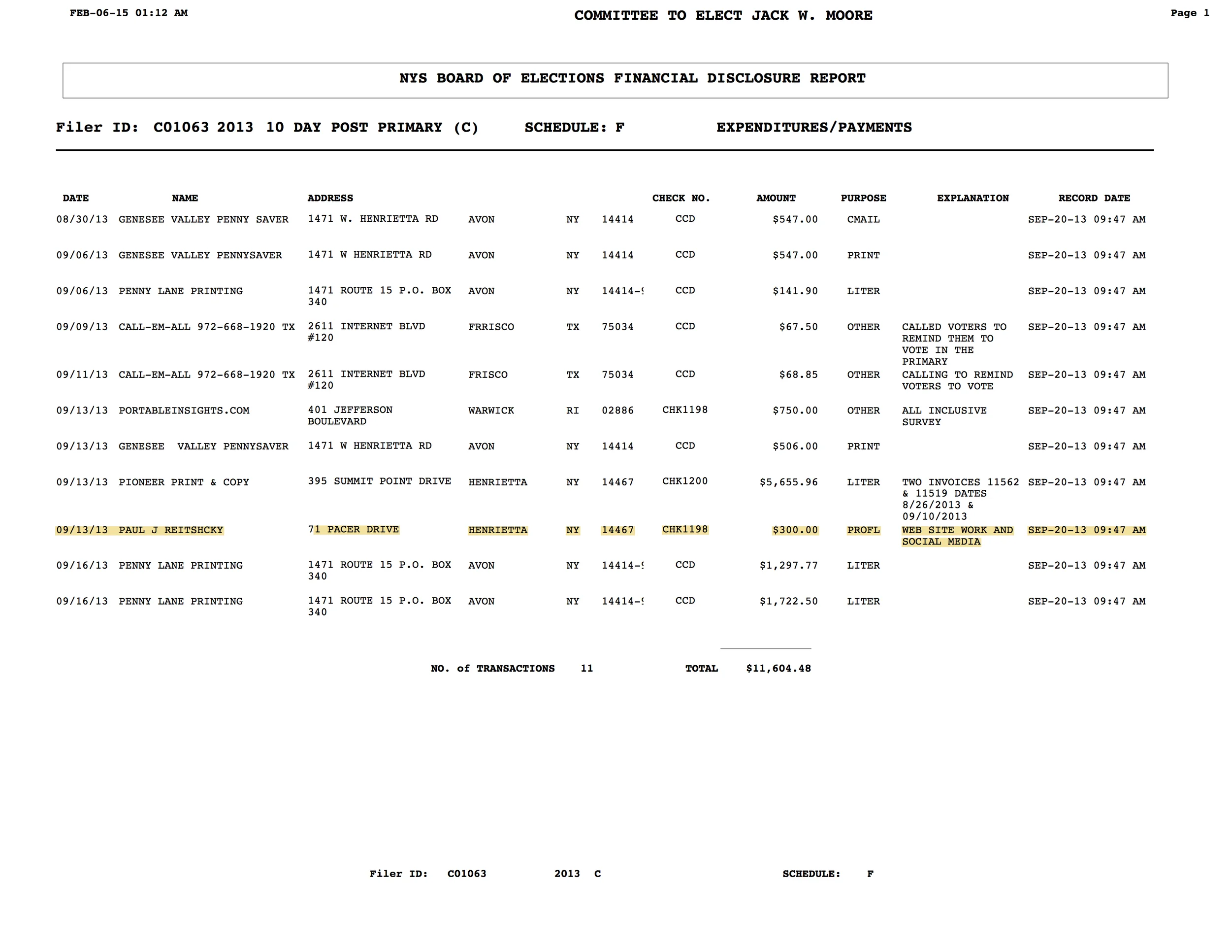Select the date '09/11/13'
Image resolution: width=1231 pixels, height=952 pixels.
pyautogui.click(x=82, y=375)
